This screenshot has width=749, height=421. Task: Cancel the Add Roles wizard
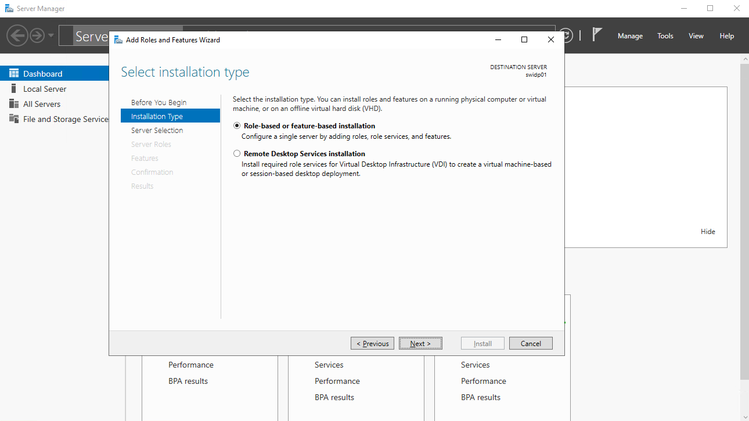tap(531, 344)
